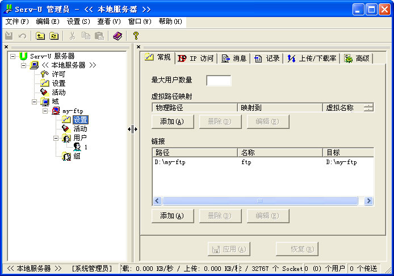Screen dimensions: 394x276
Task: Click the 物理路径 column header
Action: click(195, 107)
